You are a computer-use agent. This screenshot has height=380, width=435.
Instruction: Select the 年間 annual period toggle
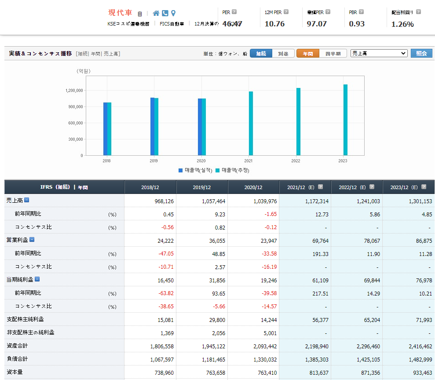[308, 53]
